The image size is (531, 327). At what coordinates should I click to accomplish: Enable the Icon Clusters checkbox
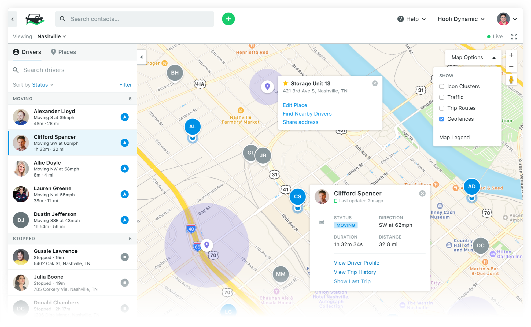[442, 87]
